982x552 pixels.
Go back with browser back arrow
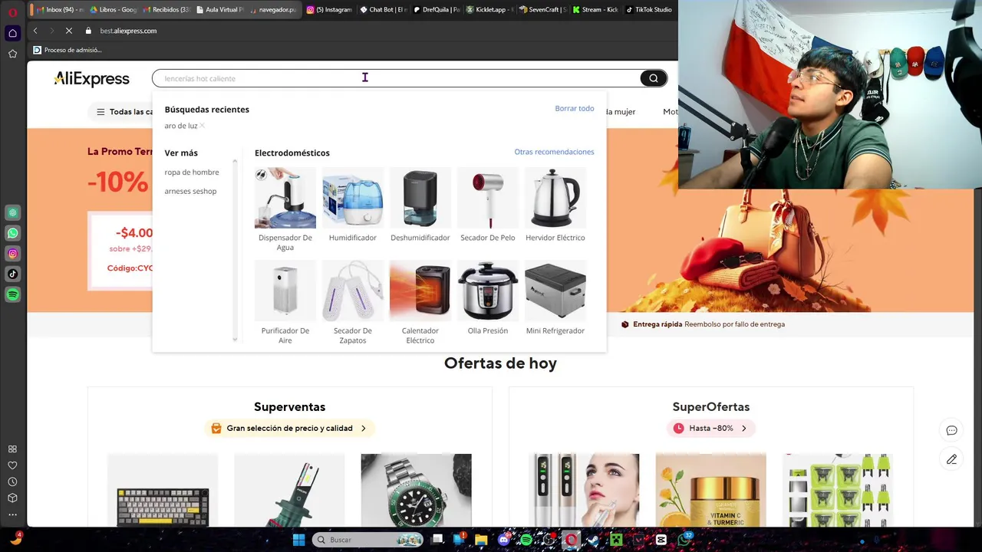coord(35,31)
